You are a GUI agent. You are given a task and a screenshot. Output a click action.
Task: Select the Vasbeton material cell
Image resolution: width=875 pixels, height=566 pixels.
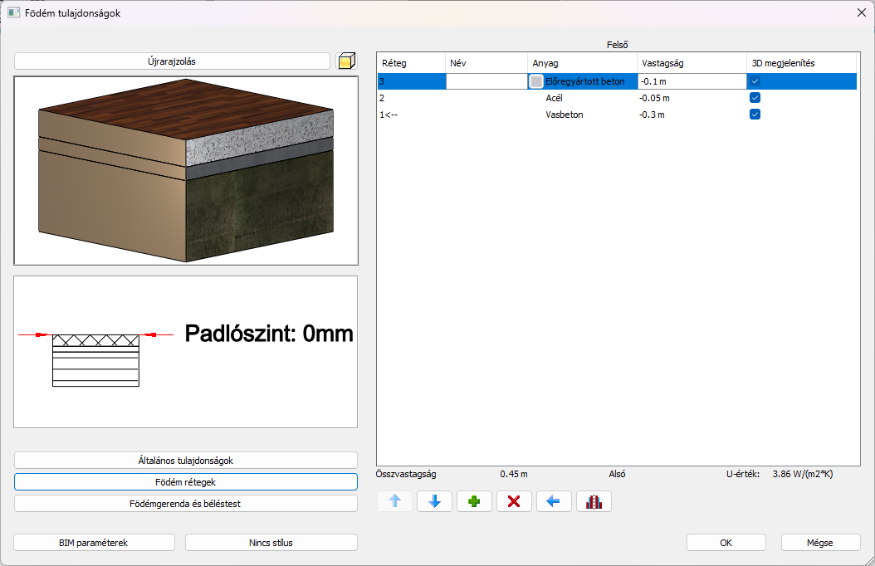pyautogui.click(x=565, y=115)
